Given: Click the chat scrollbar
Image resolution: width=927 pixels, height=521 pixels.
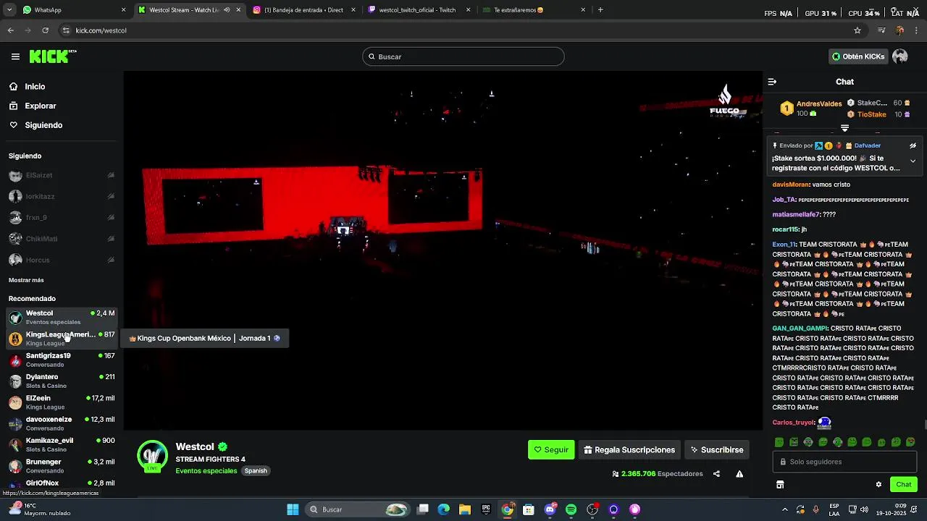Looking at the screenshot, I should (x=925, y=424).
